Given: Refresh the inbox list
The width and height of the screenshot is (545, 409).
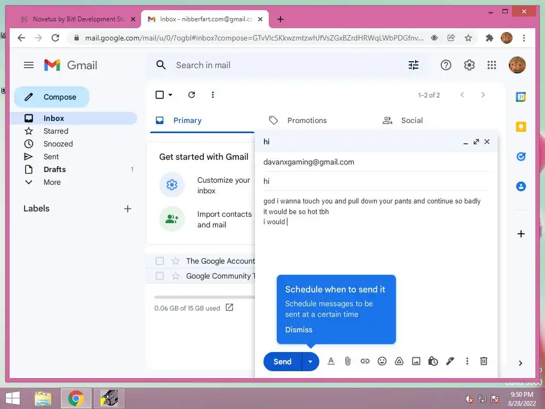Looking at the screenshot, I should (x=192, y=95).
